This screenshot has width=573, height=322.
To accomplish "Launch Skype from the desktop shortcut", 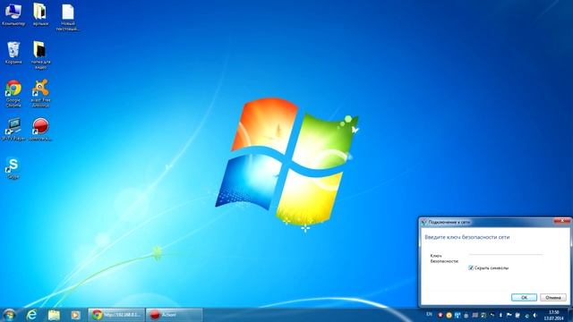I will [x=13, y=168].
